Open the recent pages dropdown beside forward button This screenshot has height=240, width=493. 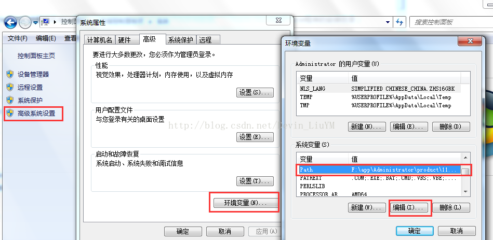[35, 23]
